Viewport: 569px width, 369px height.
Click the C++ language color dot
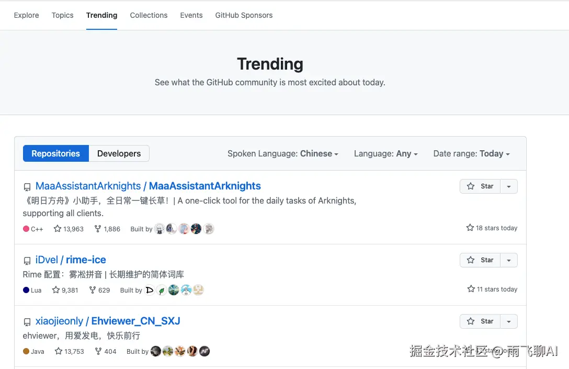coord(26,229)
